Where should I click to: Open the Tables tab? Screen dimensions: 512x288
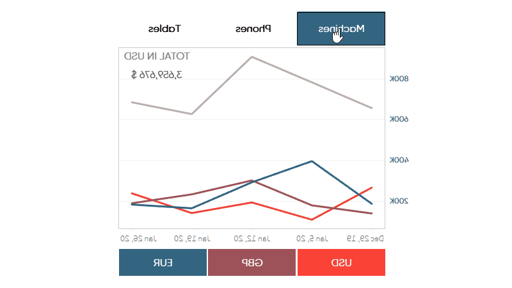[x=164, y=29]
